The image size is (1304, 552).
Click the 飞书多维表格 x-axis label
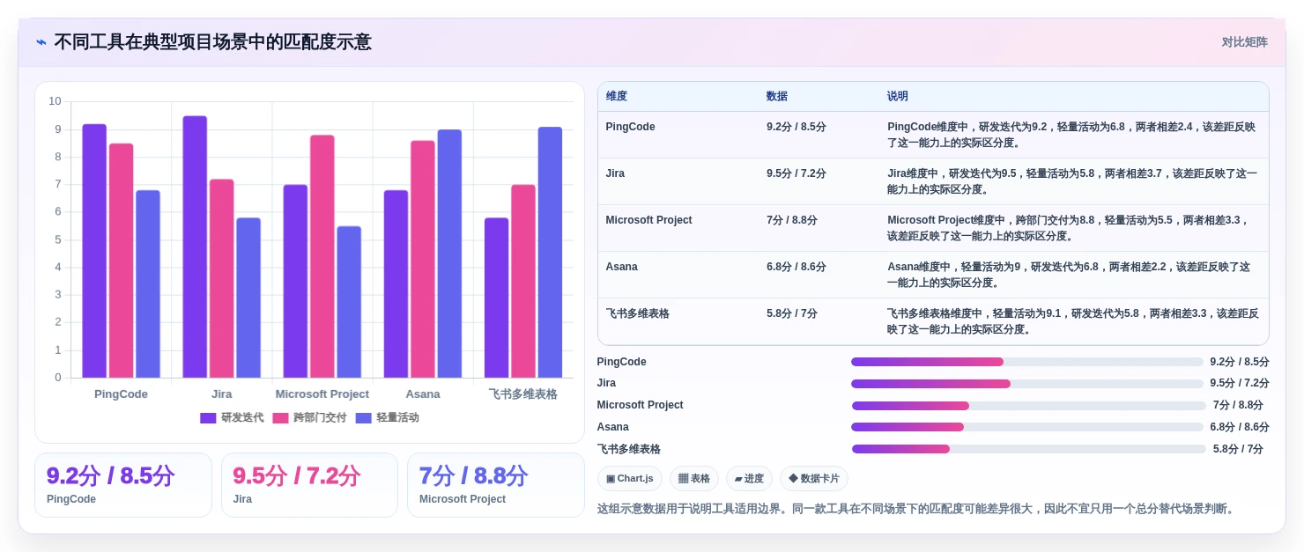(x=523, y=394)
